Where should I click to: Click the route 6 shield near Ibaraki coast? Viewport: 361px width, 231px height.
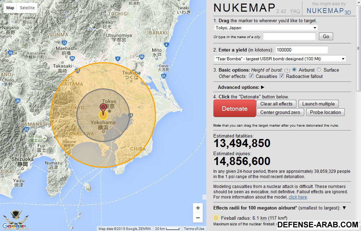pyautogui.click(x=166, y=44)
